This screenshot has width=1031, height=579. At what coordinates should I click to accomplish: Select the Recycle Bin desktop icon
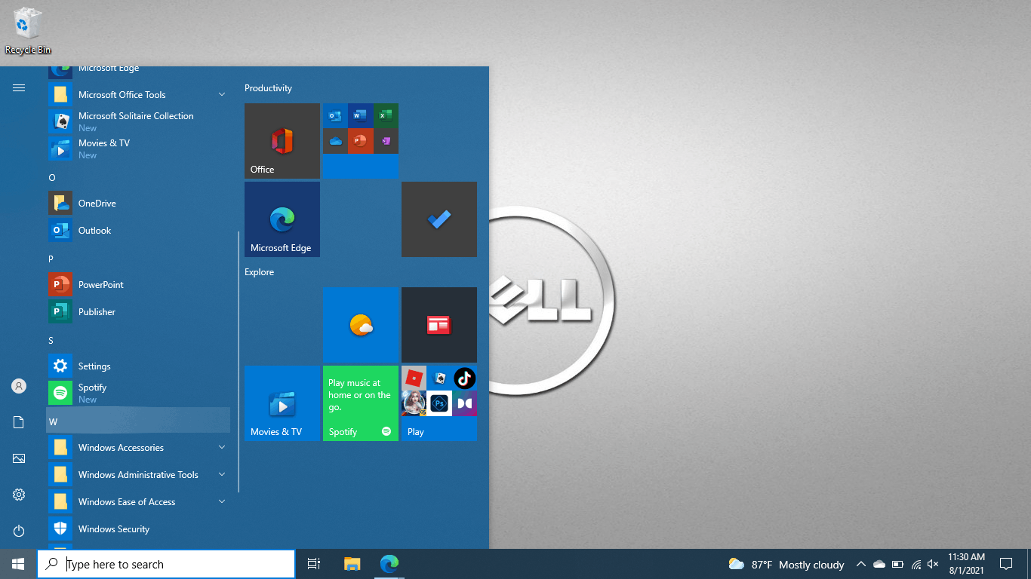point(28,31)
